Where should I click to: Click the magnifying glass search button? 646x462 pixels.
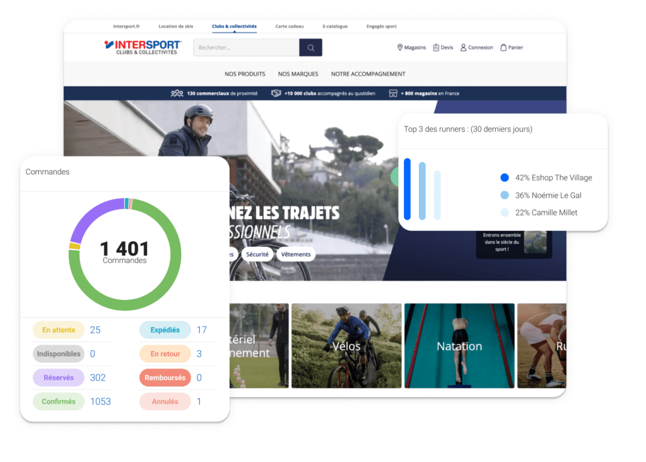point(310,47)
